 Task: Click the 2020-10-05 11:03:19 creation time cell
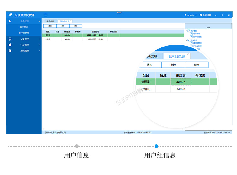tap(95, 35)
